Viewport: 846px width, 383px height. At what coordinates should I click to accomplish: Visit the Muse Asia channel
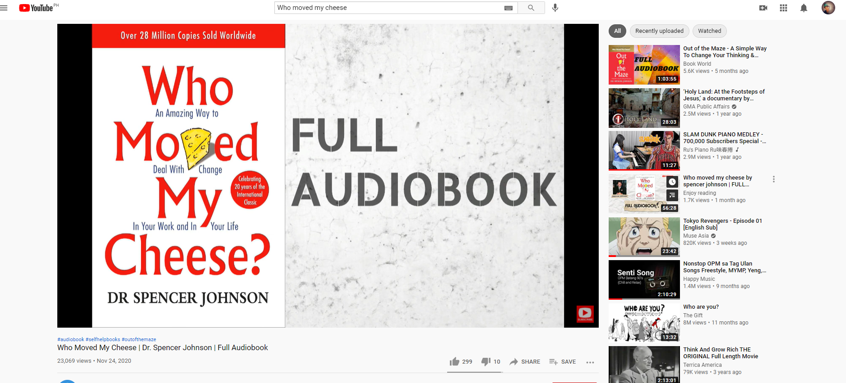(x=696, y=236)
